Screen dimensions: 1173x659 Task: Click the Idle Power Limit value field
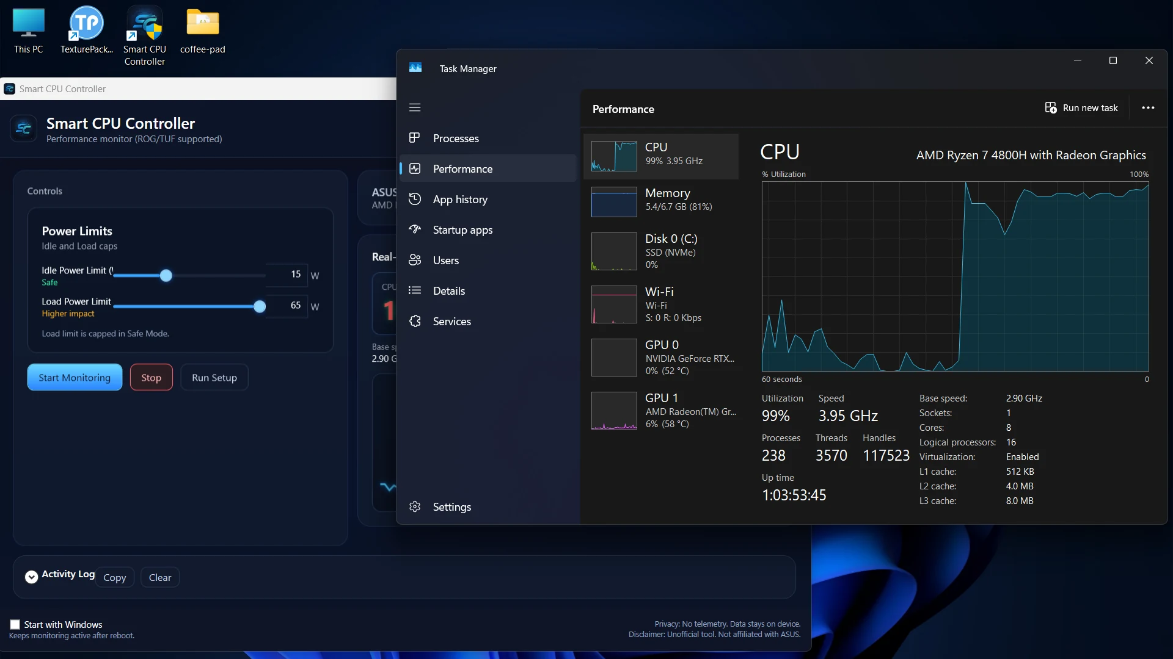[287, 274]
